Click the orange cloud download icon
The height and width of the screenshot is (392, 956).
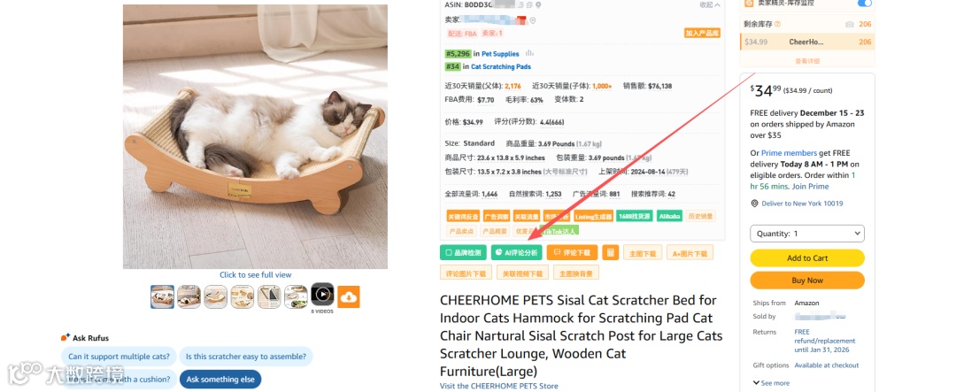[x=349, y=297]
